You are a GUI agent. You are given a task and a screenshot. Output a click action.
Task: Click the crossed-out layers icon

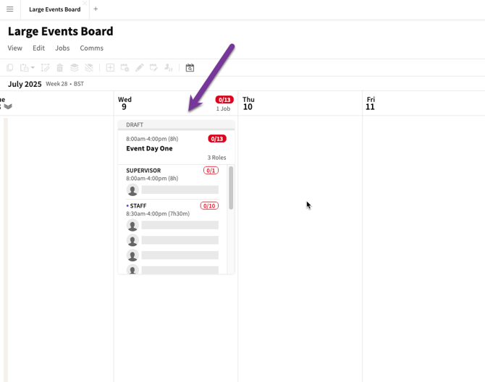[x=89, y=68]
